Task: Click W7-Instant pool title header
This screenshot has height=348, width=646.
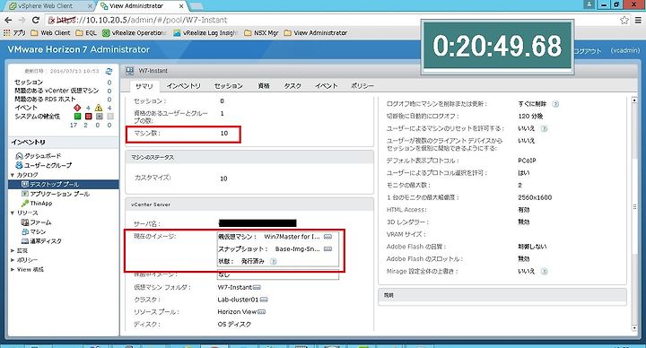Action: pos(153,71)
